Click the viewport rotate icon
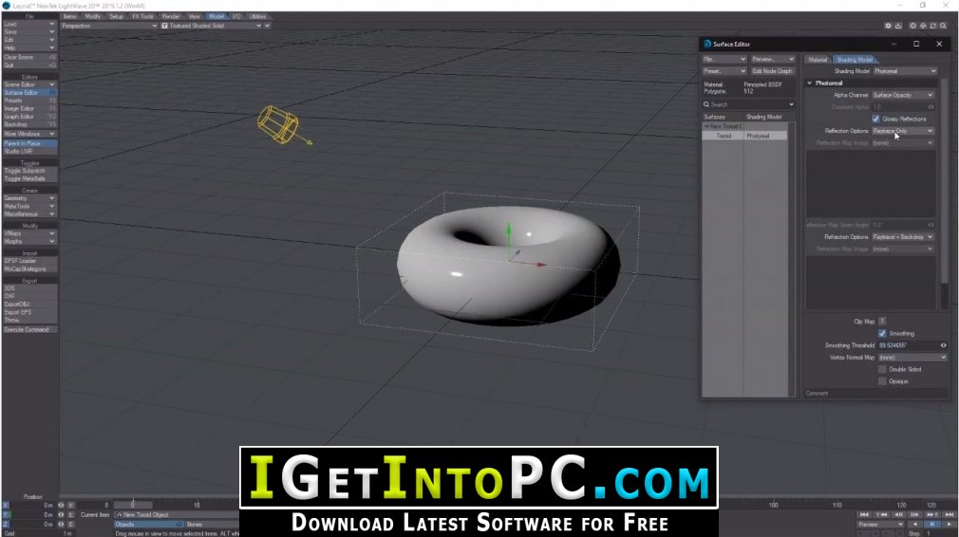The image size is (959, 537). point(932,26)
